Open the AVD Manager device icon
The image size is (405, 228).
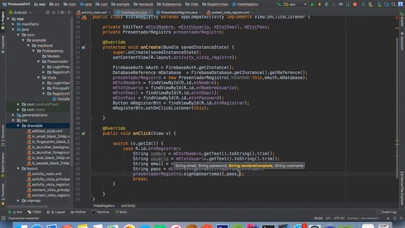coord(371,4)
